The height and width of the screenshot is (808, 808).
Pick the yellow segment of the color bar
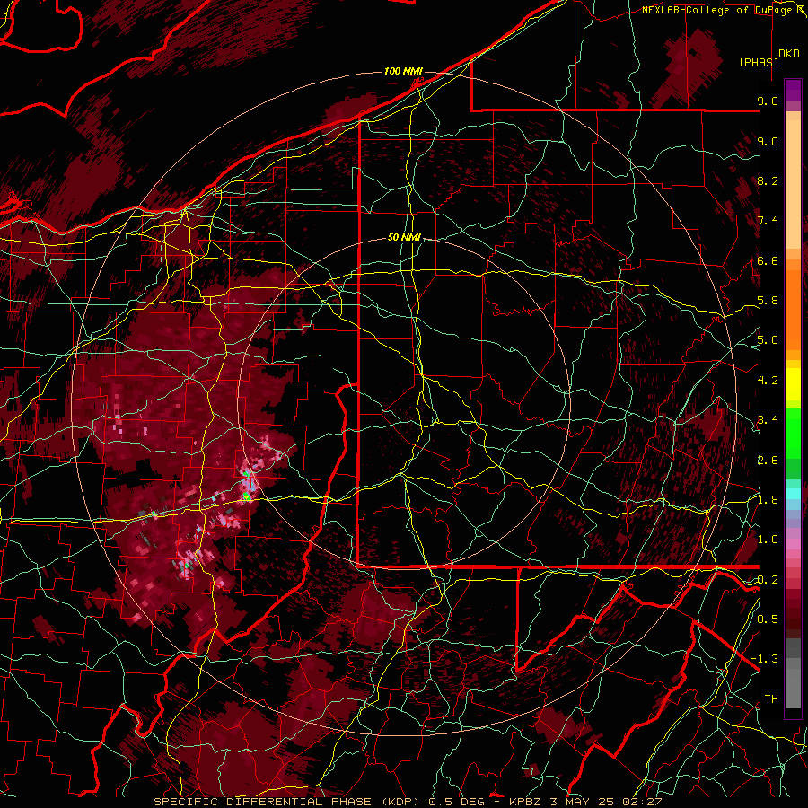click(x=793, y=384)
